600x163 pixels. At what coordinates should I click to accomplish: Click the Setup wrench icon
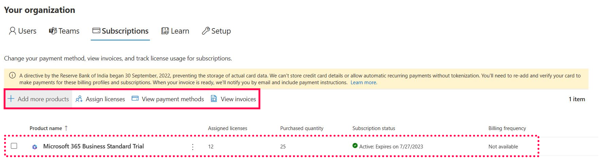pyautogui.click(x=206, y=31)
